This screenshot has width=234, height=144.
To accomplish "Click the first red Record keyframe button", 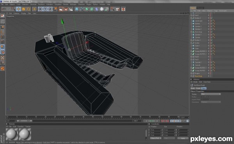I will 162,121.
